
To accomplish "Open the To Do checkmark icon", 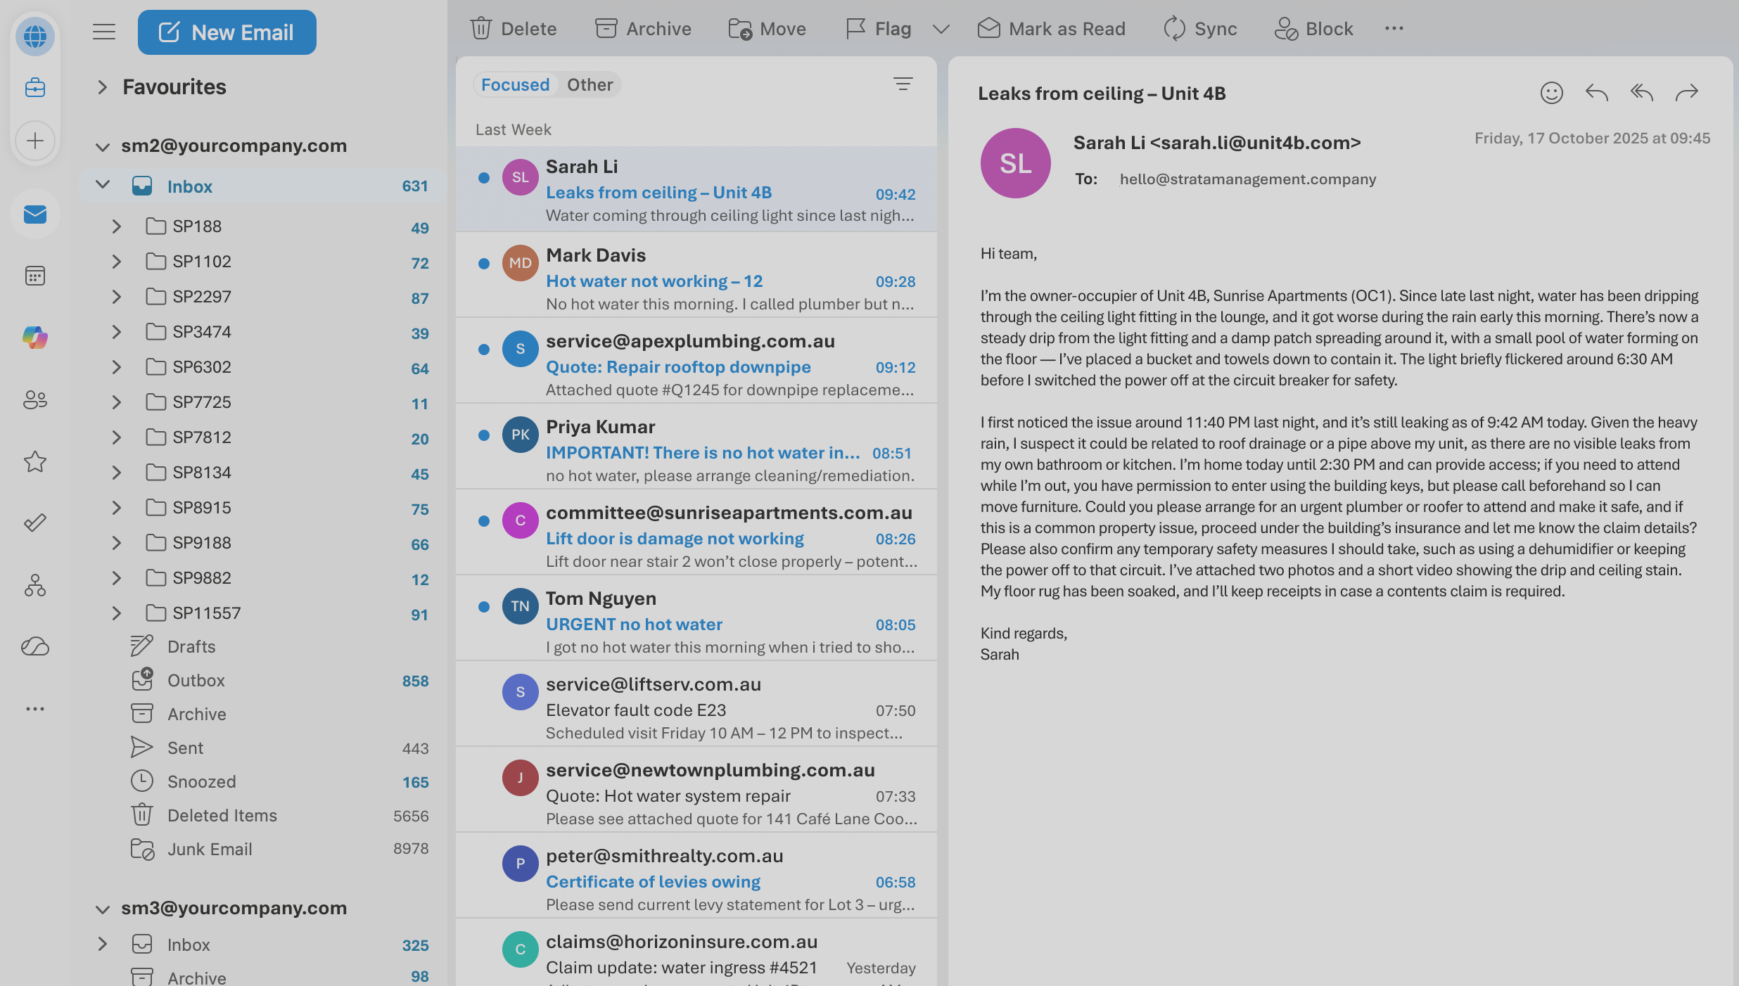I will click(x=34, y=522).
